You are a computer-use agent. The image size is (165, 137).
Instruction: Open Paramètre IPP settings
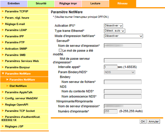point(24,36)
